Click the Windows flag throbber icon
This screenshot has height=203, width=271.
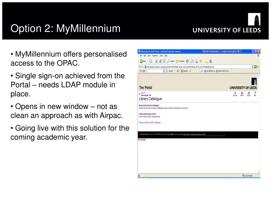258,56
